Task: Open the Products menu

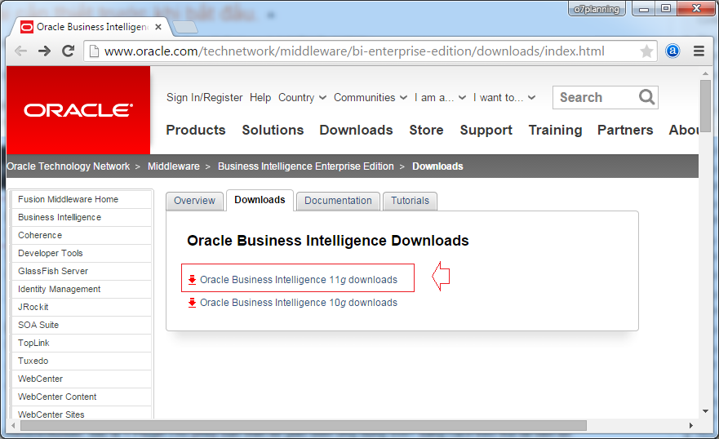Action: (x=196, y=130)
